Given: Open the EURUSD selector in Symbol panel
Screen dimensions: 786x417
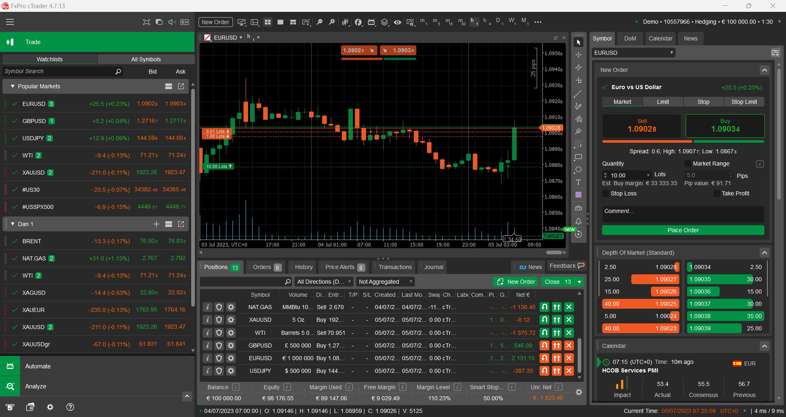Looking at the screenshot, I should [634, 53].
